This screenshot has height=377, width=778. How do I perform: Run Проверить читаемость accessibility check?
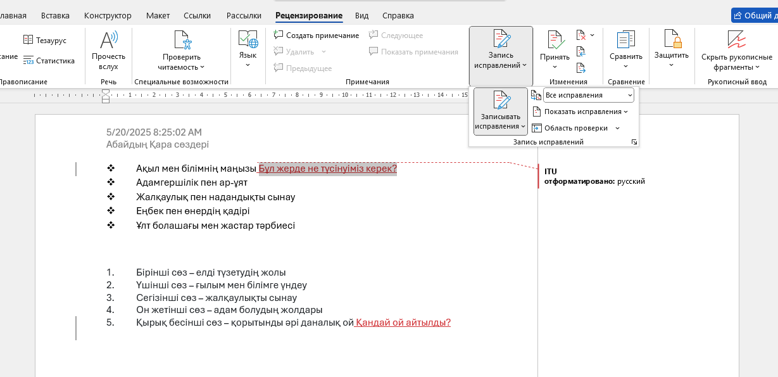click(181, 51)
